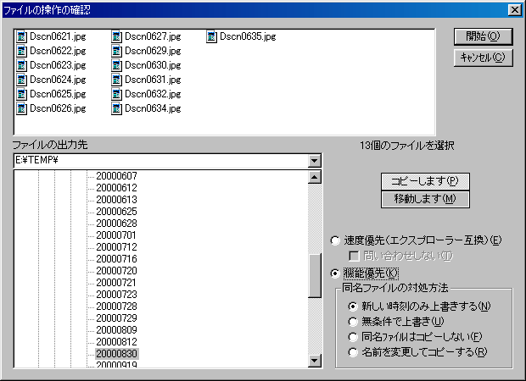This screenshot has width=526, height=381.
Task: Click the Dscn0623.jpg file icon
Action: (x=21, y=65)
